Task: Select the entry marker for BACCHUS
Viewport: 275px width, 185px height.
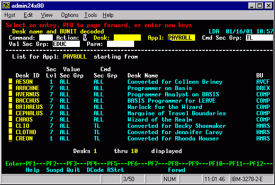Action: 11,100
